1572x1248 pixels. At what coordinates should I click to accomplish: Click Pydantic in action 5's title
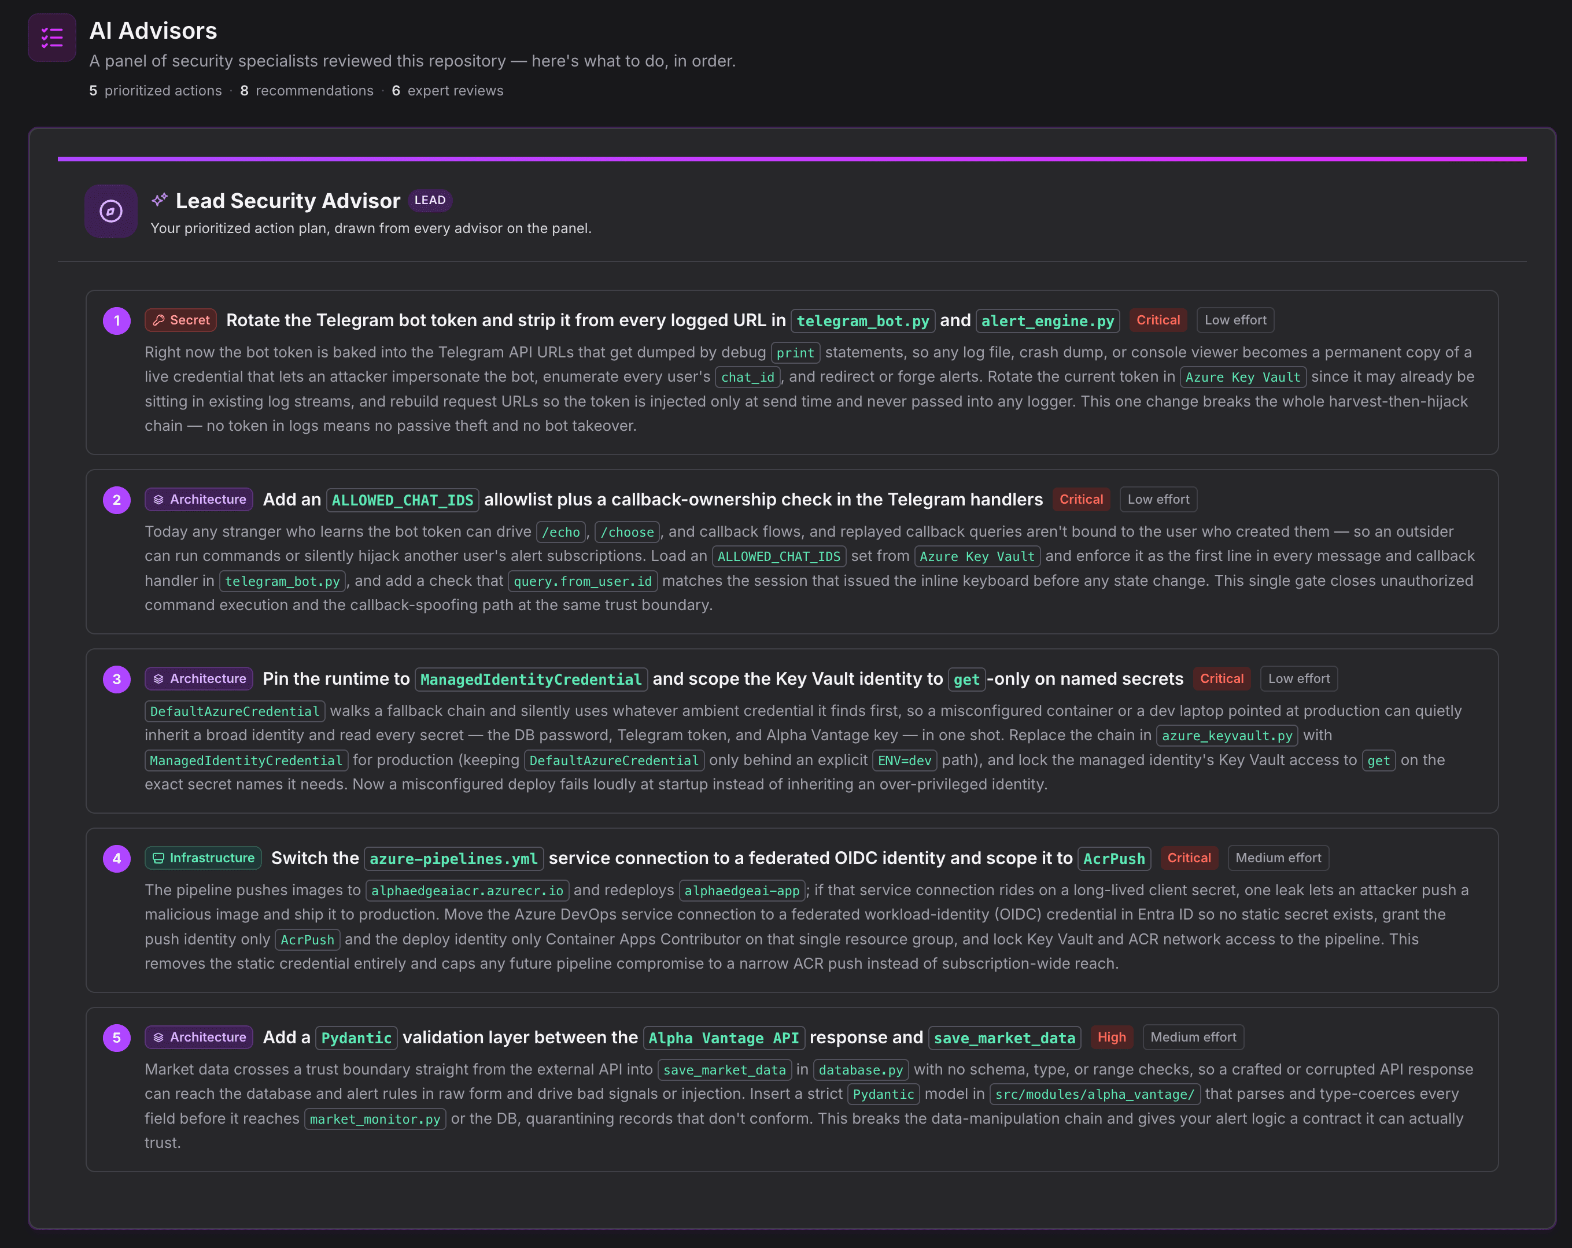[356, 1038]
